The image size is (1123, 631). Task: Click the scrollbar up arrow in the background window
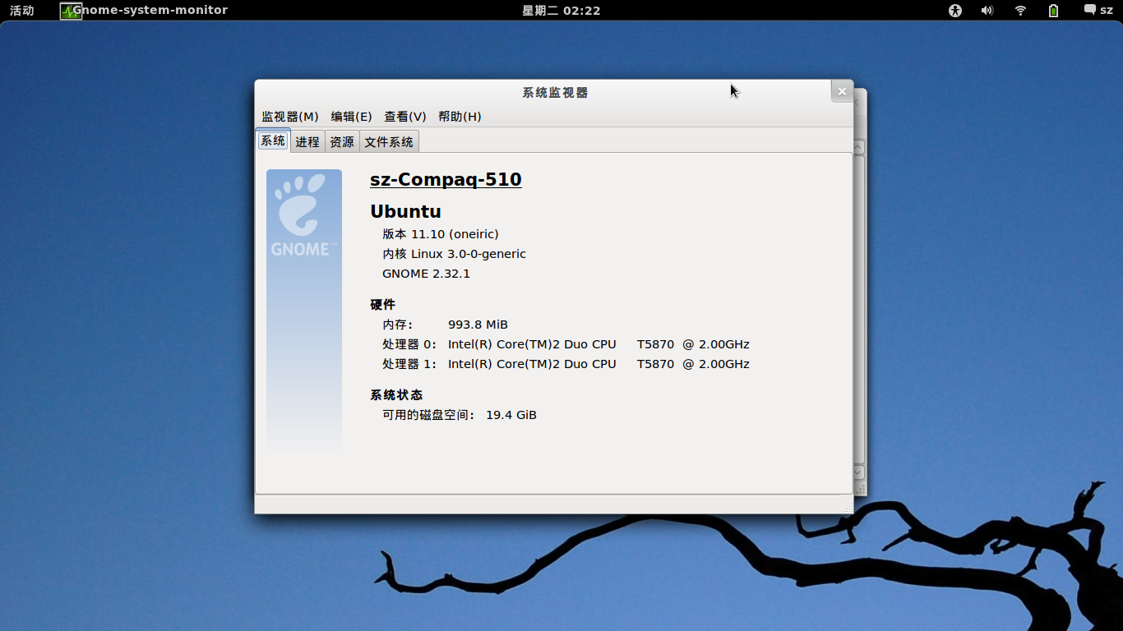pos(858,147)
